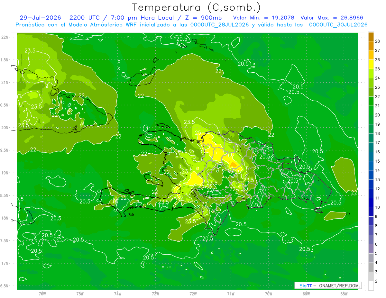
Task: Pick the gray swatch between 3 and 4
Action: click(371, 267)
